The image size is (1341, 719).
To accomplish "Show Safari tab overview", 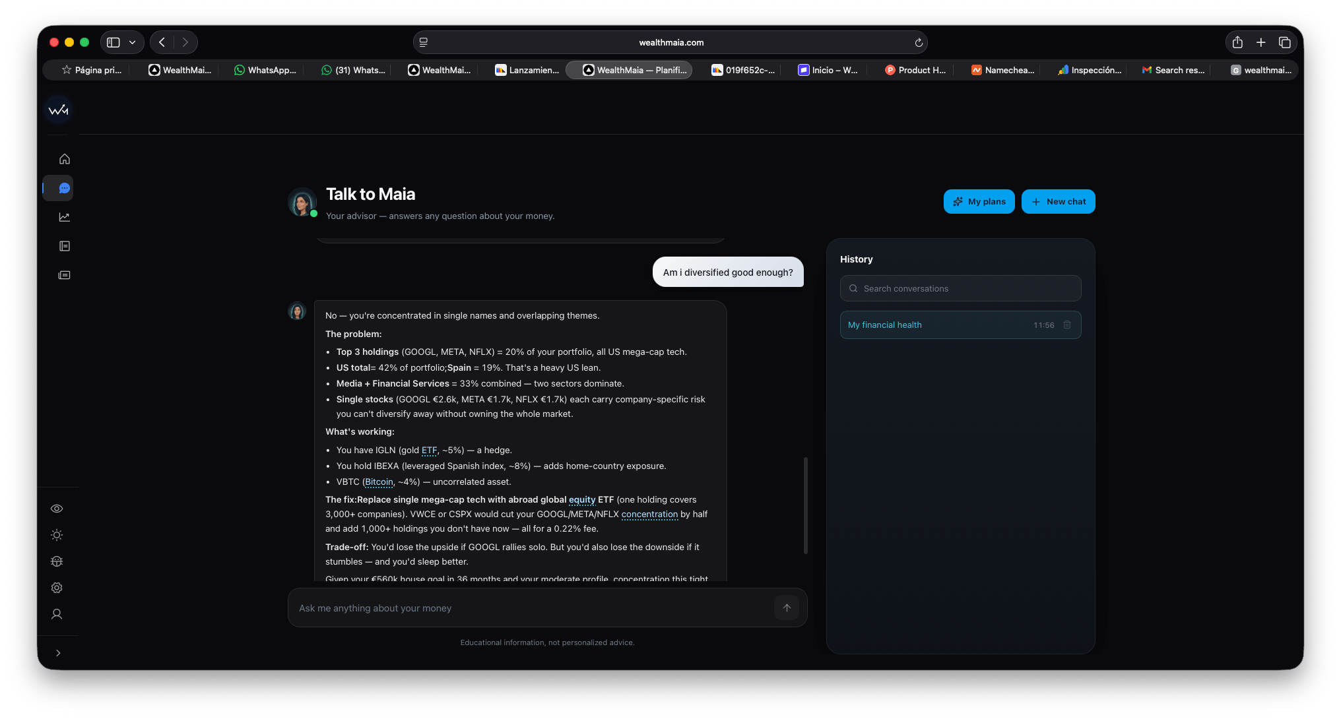I will click(1285, 42).
